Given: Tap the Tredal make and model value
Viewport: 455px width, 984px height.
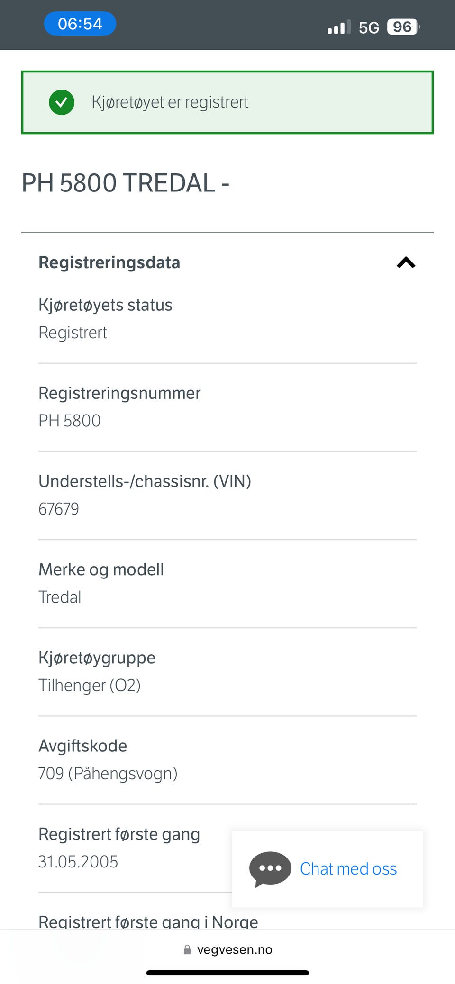Looking at the screenshot, I should [60, 597].
